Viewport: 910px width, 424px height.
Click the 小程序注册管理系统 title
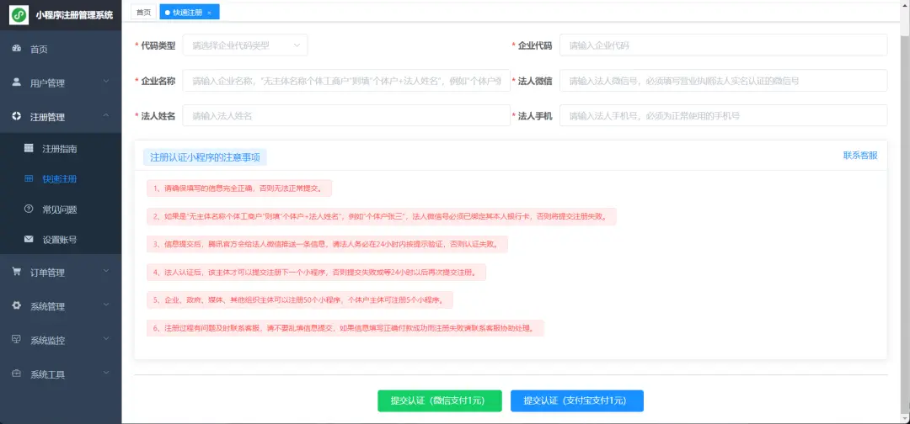(x=74, y=16)
